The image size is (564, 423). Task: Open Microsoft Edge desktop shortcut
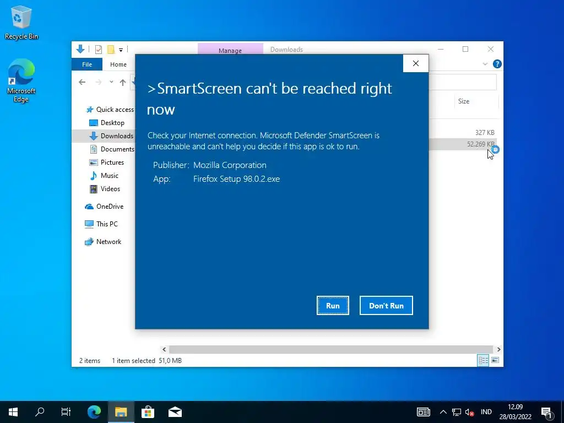coord(21,80)
